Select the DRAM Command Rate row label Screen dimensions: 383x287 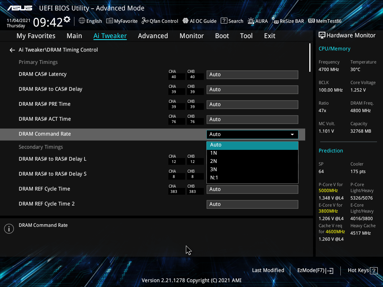(x=45, y=134)
